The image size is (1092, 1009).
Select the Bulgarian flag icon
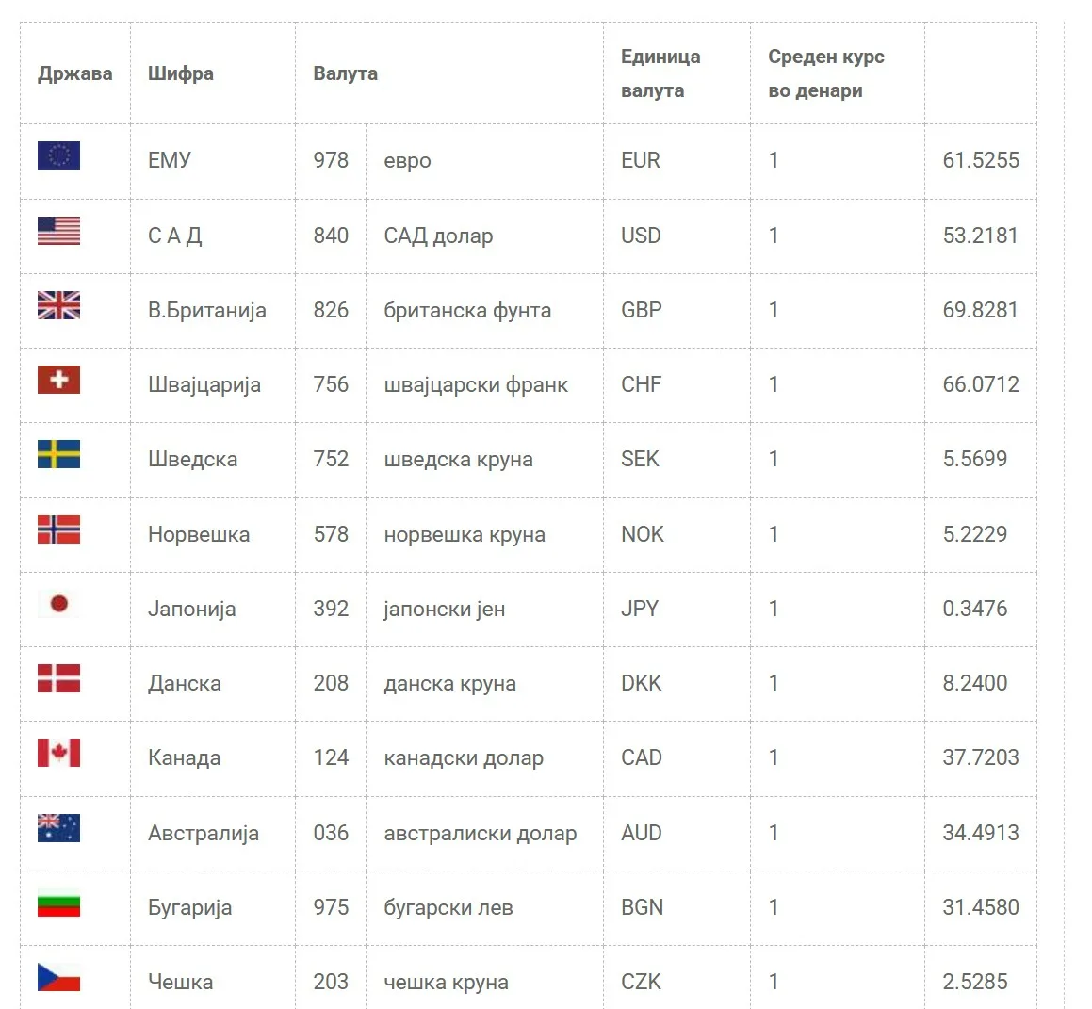click(x=58, y=903)
